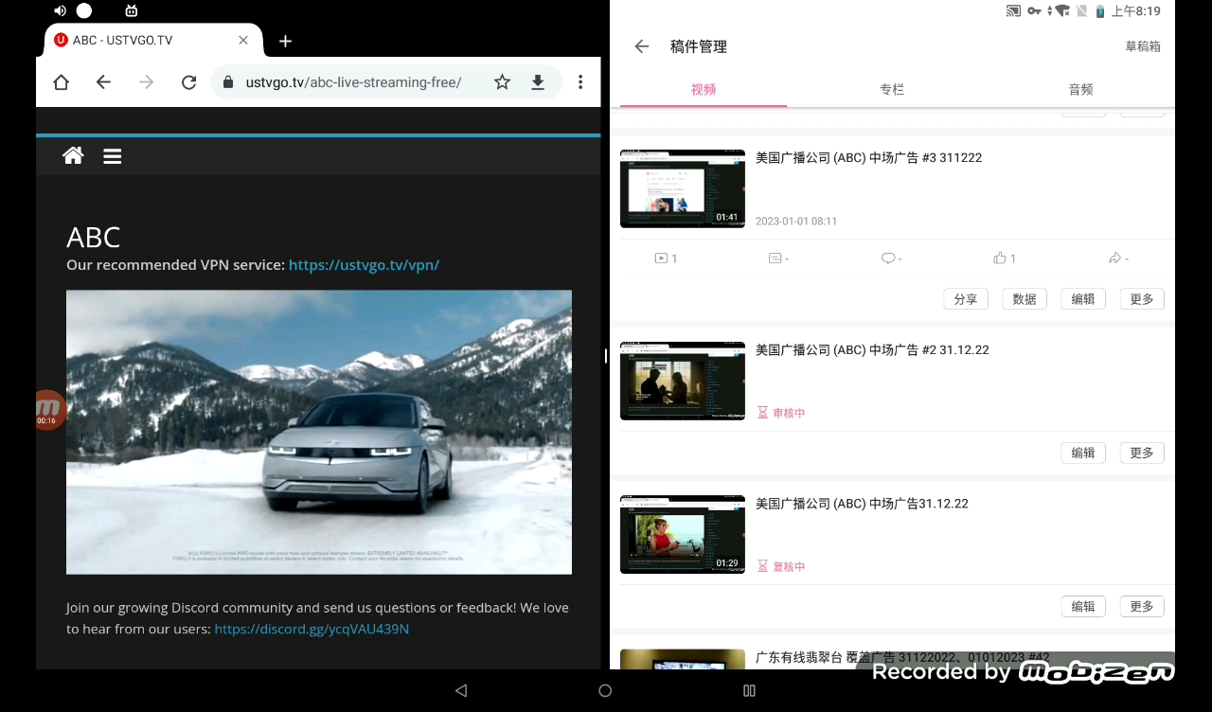
Task: Click share arrow icon for #3 video
Action: click(x=1114, y=258)
